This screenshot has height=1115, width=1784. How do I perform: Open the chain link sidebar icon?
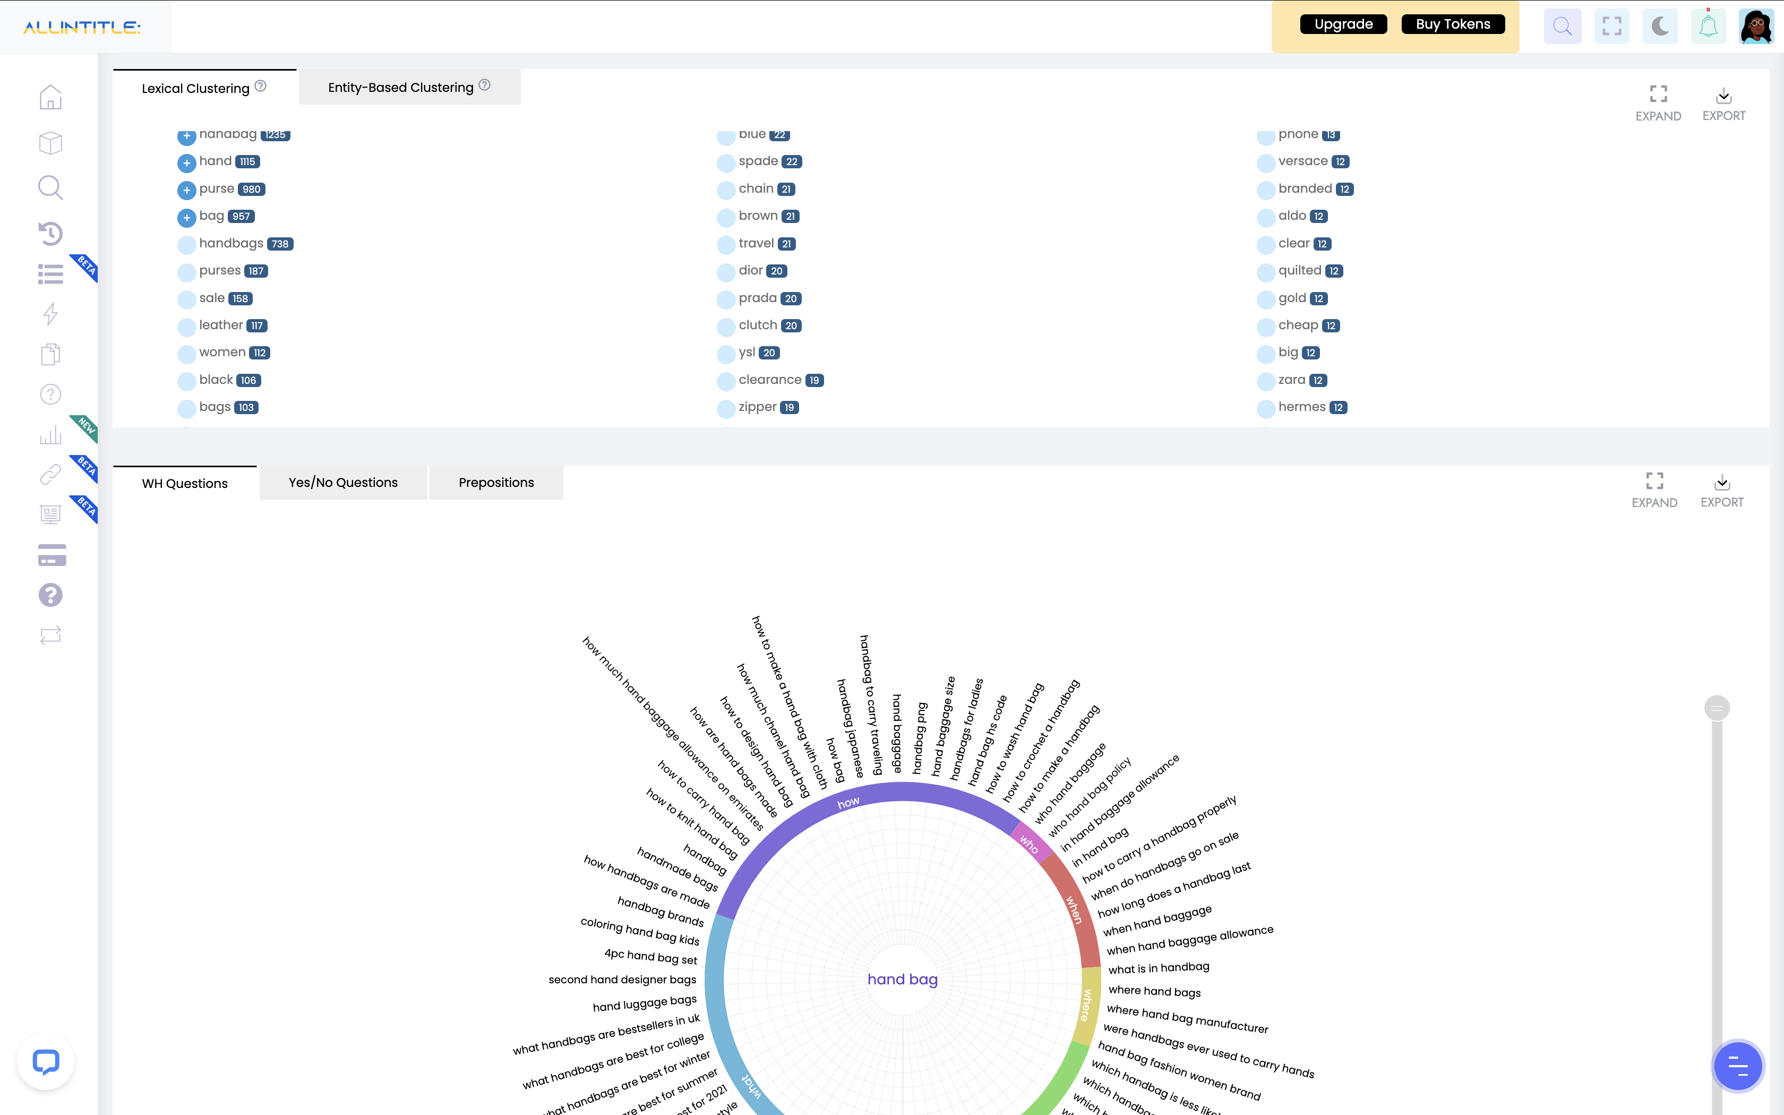(x=50, y=474)
